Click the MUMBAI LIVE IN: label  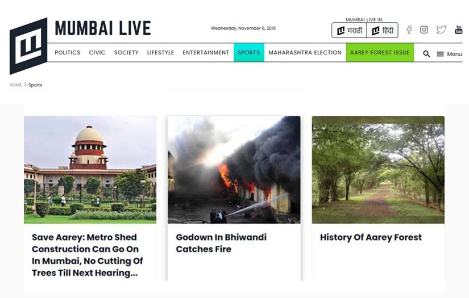[x=364, y=19]
